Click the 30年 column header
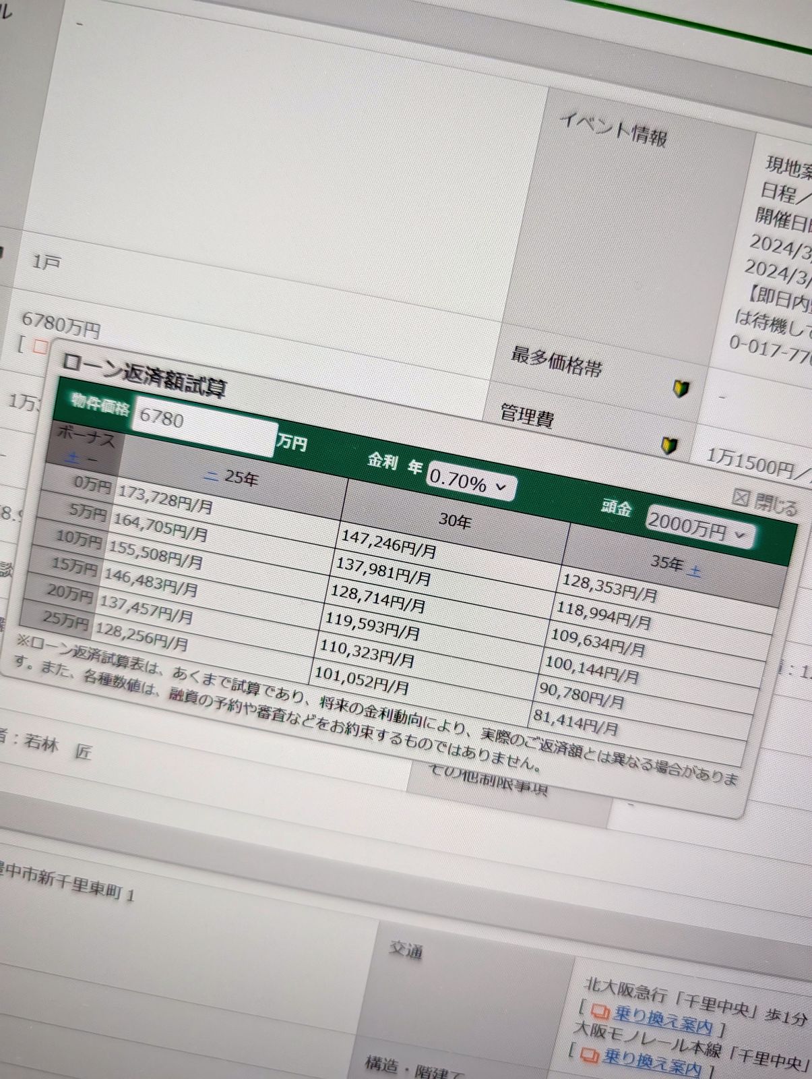This screenshot has height=1079, width=812. click(x=456, y=520)
